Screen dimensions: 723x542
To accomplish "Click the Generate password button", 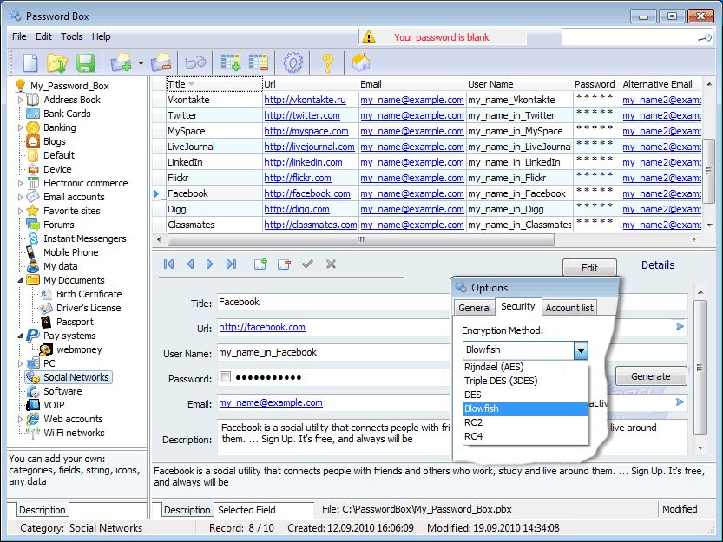I will pos(651,376).
